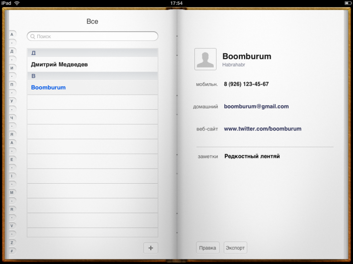
Task: Tap the battery icon in status bar
Action: tap(347, 3)
